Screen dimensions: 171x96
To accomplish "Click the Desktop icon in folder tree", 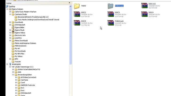I will pyautogui.click(x=7, y=6).
